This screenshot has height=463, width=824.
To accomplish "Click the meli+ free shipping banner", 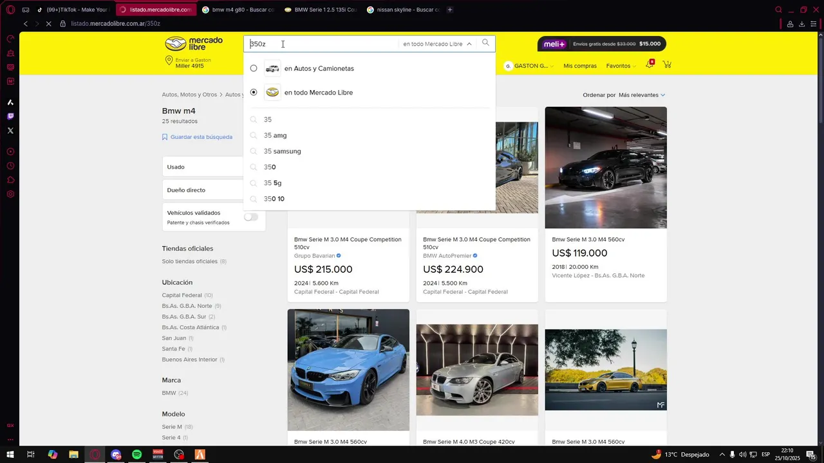I will point(602,44).
